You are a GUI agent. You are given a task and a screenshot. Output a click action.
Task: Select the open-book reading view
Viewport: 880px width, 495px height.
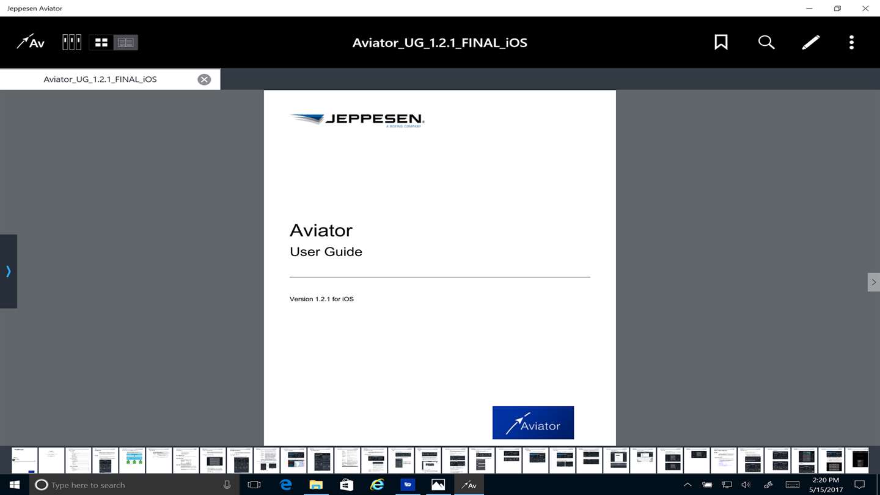click(126, 42)
